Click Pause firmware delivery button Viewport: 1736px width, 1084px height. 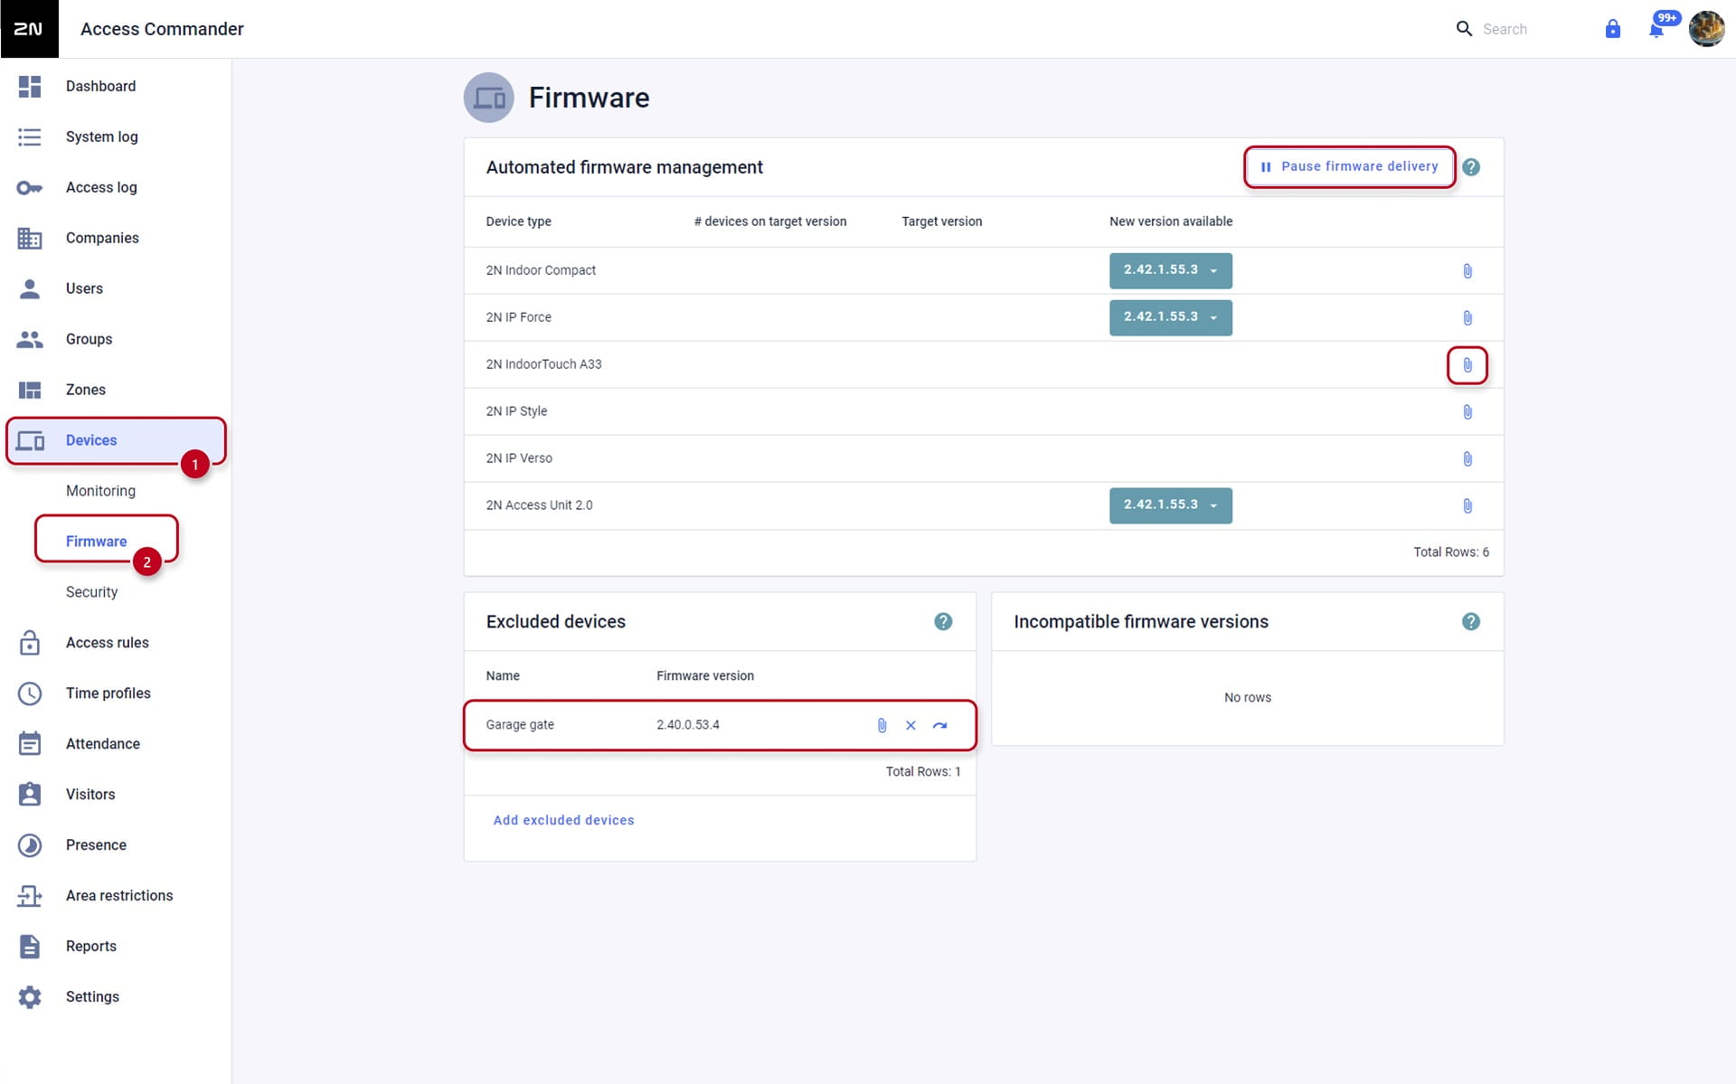tap(1349, 166)
